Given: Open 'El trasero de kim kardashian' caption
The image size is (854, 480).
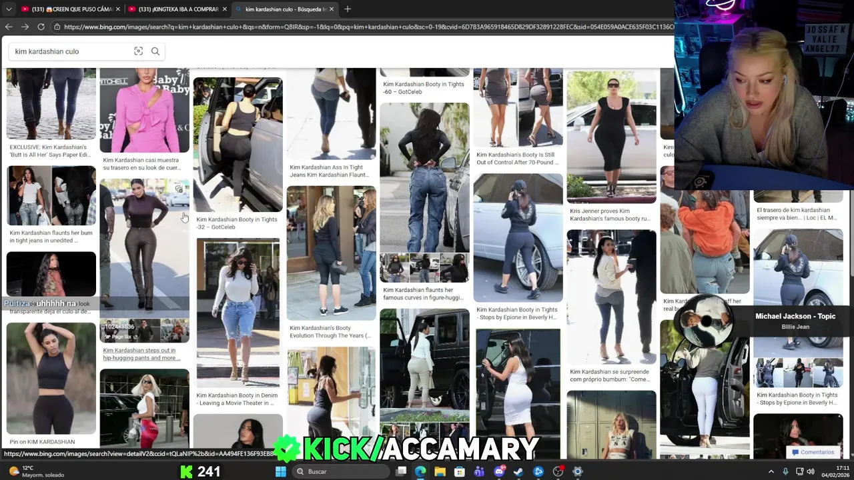Looking at the screenshot, I should point(797,214).
